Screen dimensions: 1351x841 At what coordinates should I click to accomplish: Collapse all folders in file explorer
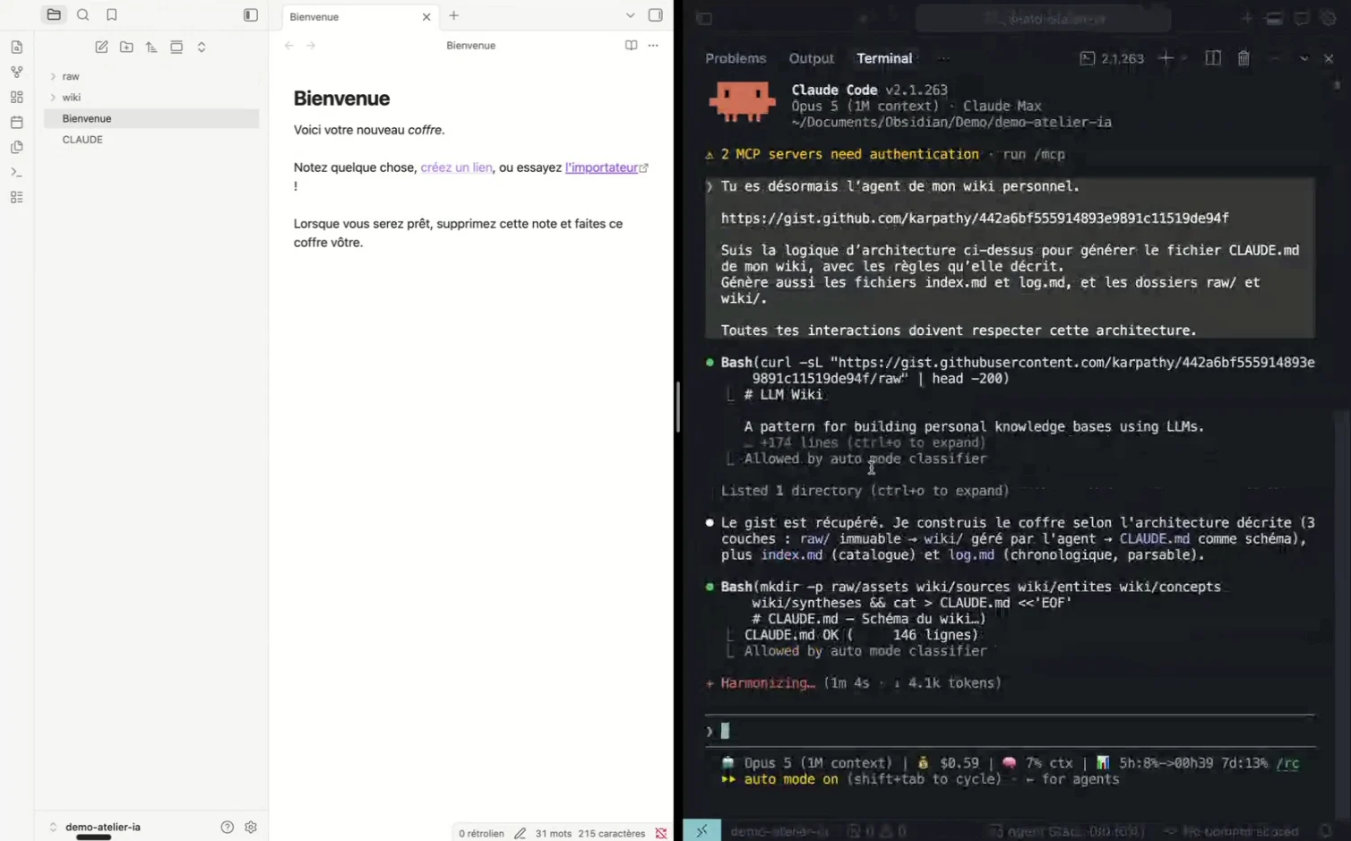tap(202, 47)
